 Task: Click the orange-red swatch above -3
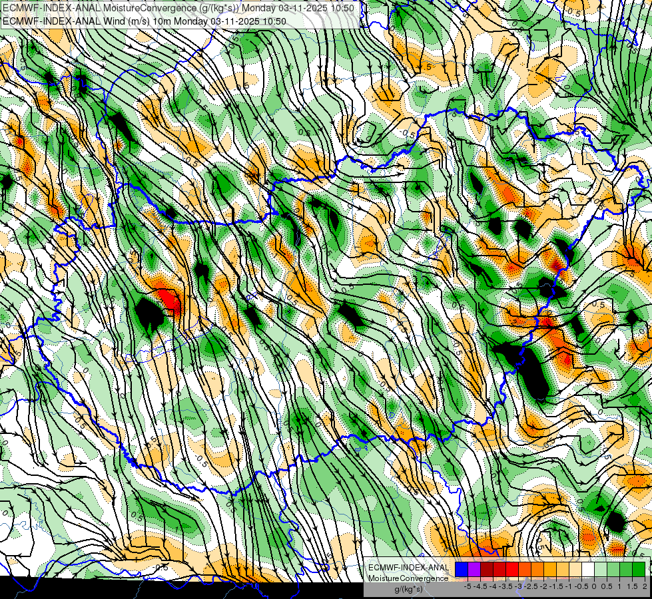pyautogui.click(x=525, y=569)
